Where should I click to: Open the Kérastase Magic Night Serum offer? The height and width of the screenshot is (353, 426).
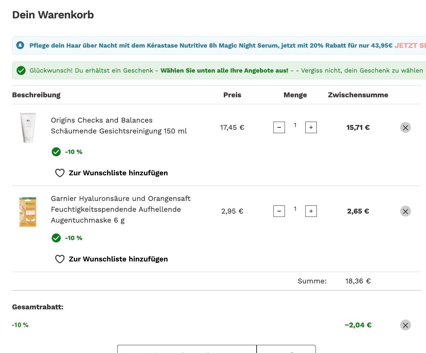[410, 45]
